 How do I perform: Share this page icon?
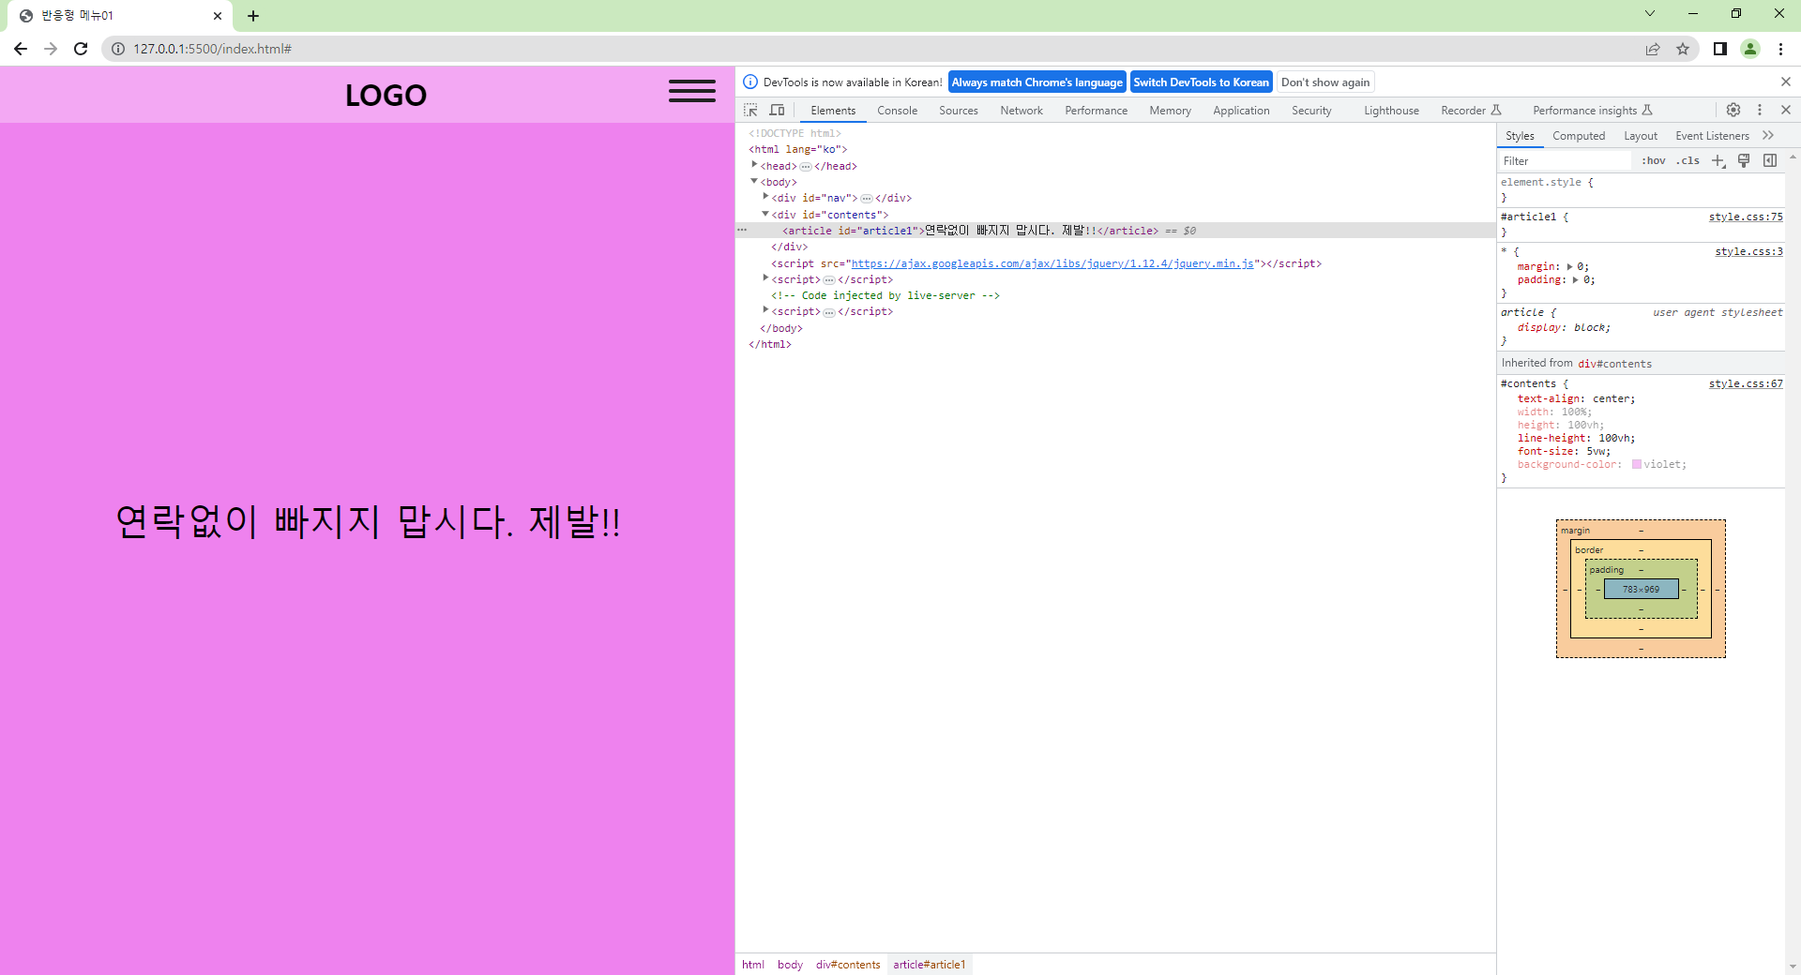tap(1653, 49)
